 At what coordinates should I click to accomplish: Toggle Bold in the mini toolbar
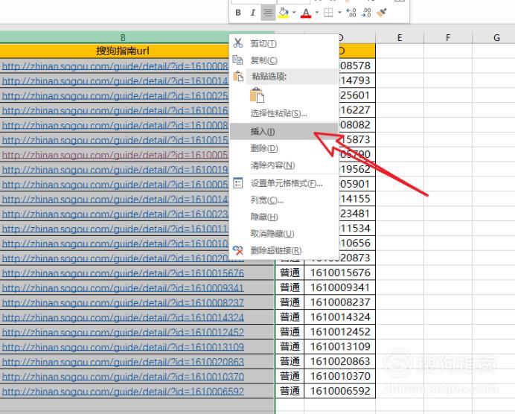[x=238, y=13]
